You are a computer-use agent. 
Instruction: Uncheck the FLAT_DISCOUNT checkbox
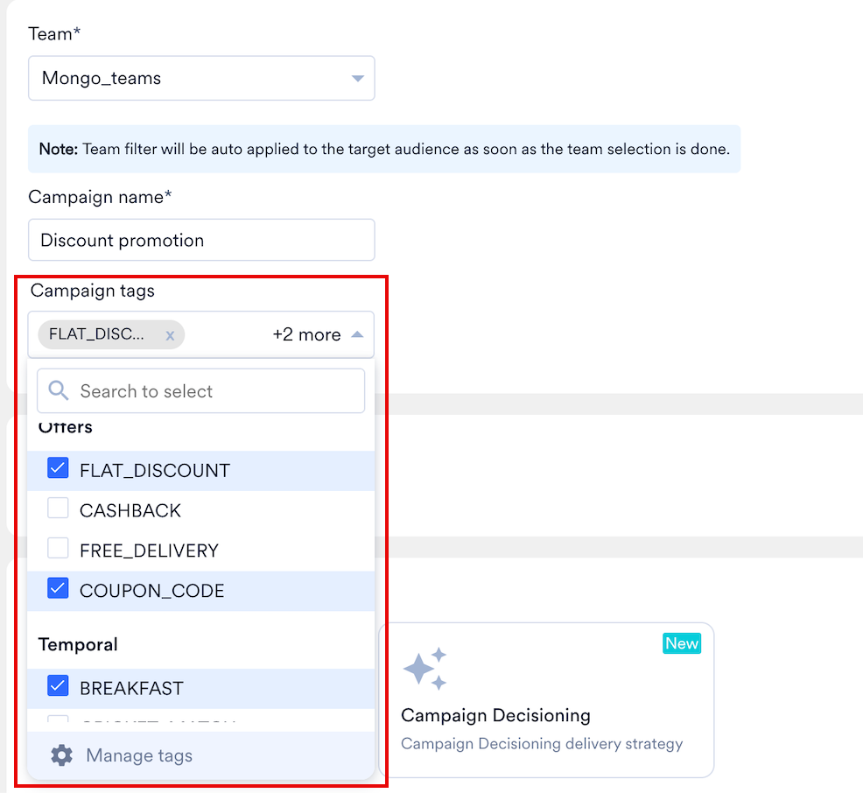[58, 470]
